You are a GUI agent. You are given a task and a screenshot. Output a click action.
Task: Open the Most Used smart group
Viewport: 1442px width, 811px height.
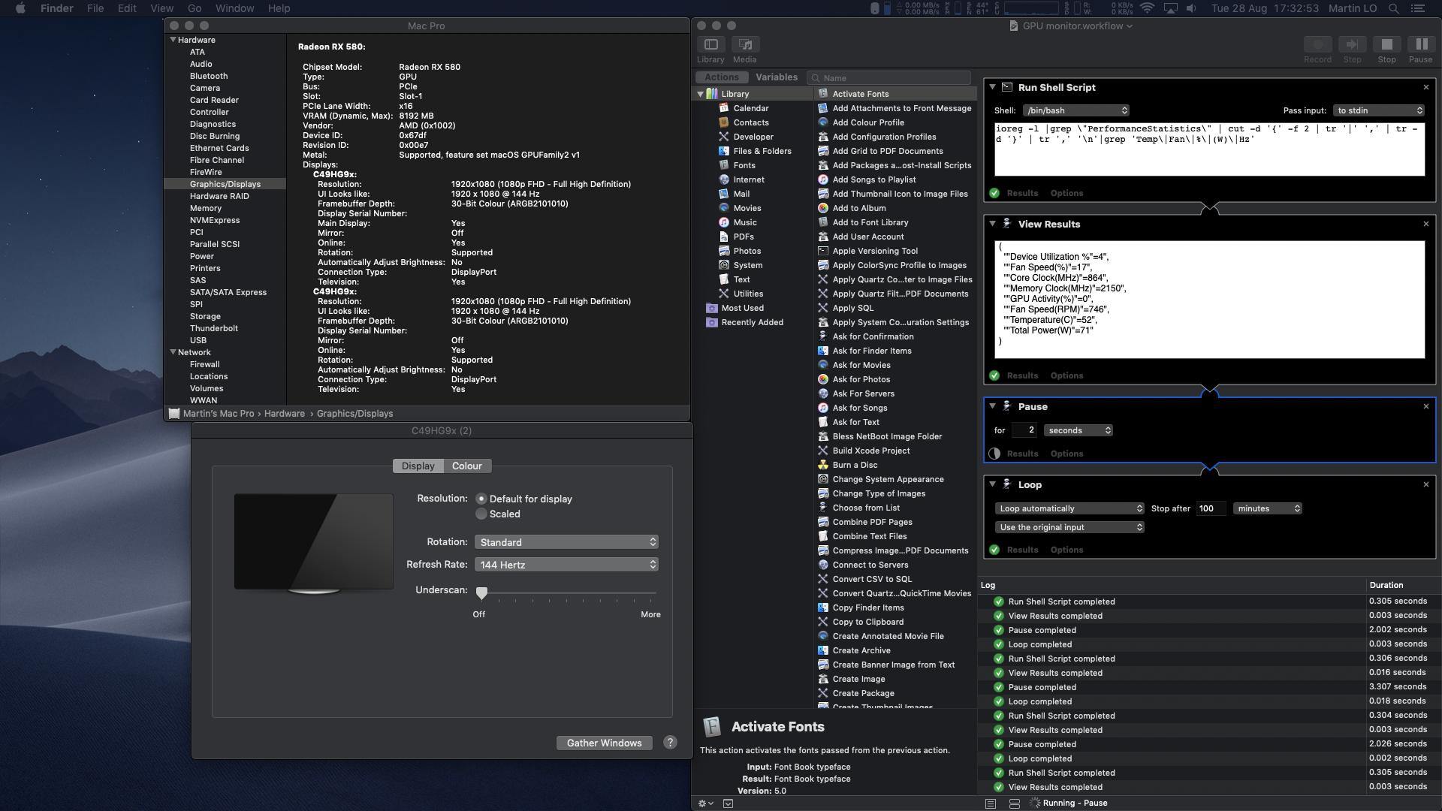pos(742,308)
